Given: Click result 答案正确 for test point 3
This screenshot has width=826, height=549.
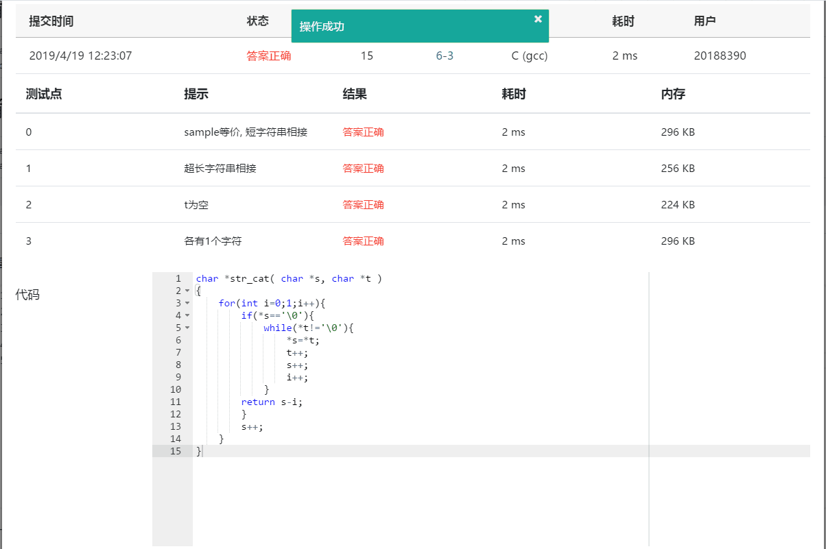Looking at the screenshot, I should click(x=364, y=241).
